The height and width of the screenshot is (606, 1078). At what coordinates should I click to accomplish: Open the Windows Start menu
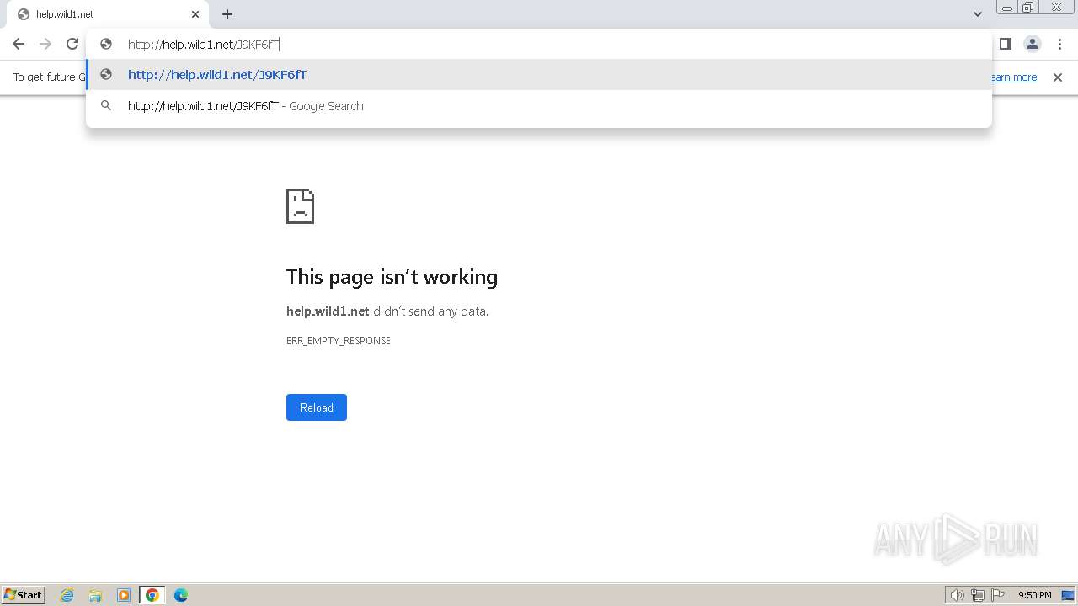tap(24, 594)
